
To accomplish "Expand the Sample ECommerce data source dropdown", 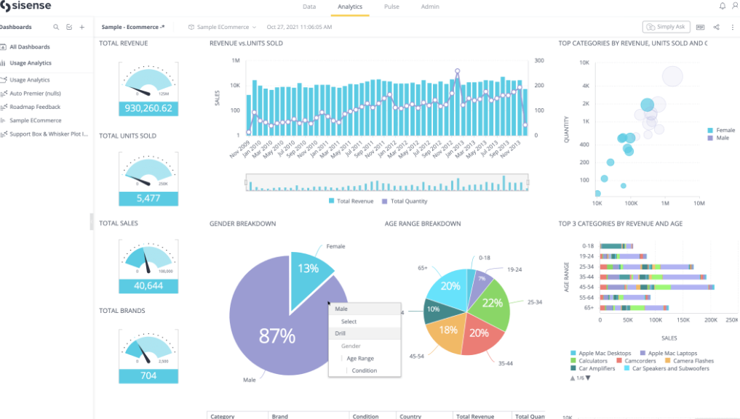I will click(x=222, y=28).
